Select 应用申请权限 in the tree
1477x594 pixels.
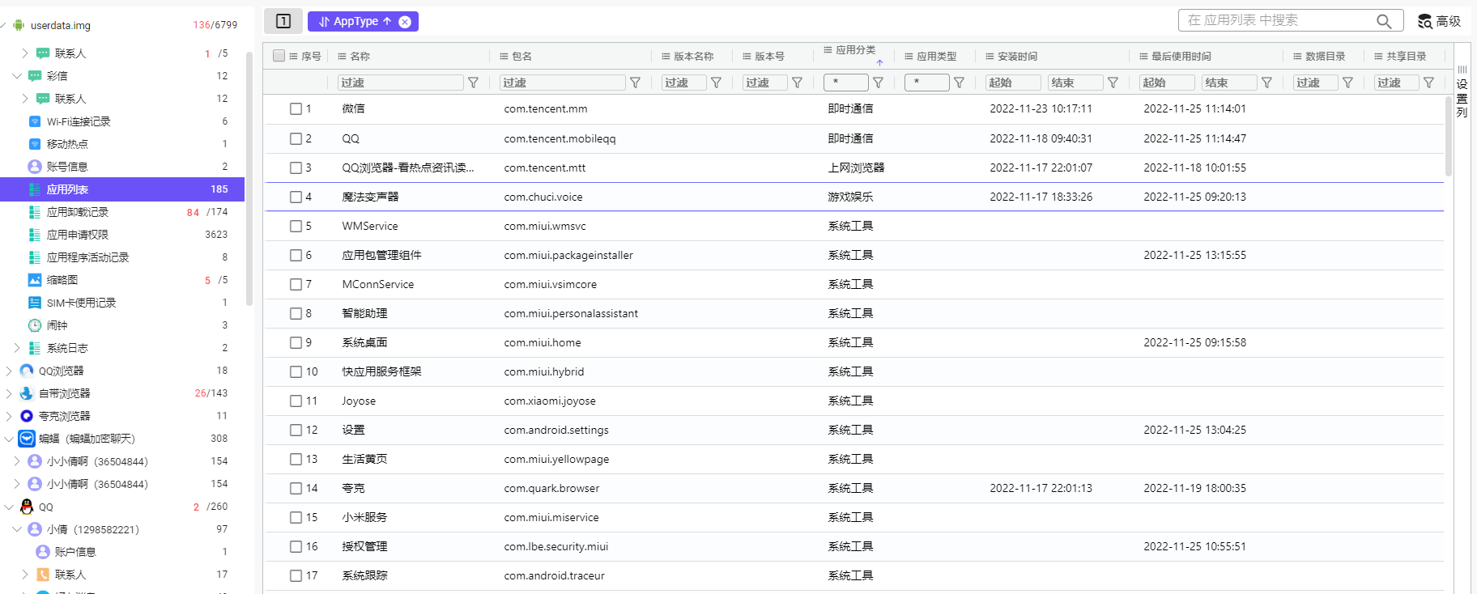pos(78,235)
